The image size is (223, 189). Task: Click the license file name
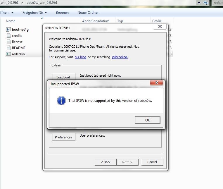(17, 42)
